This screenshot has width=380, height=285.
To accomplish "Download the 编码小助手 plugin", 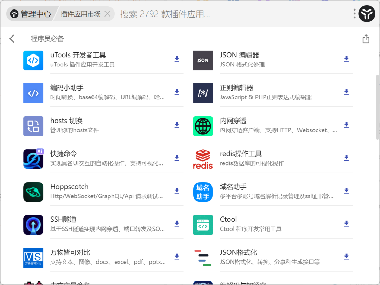I will tap(177, 92).
